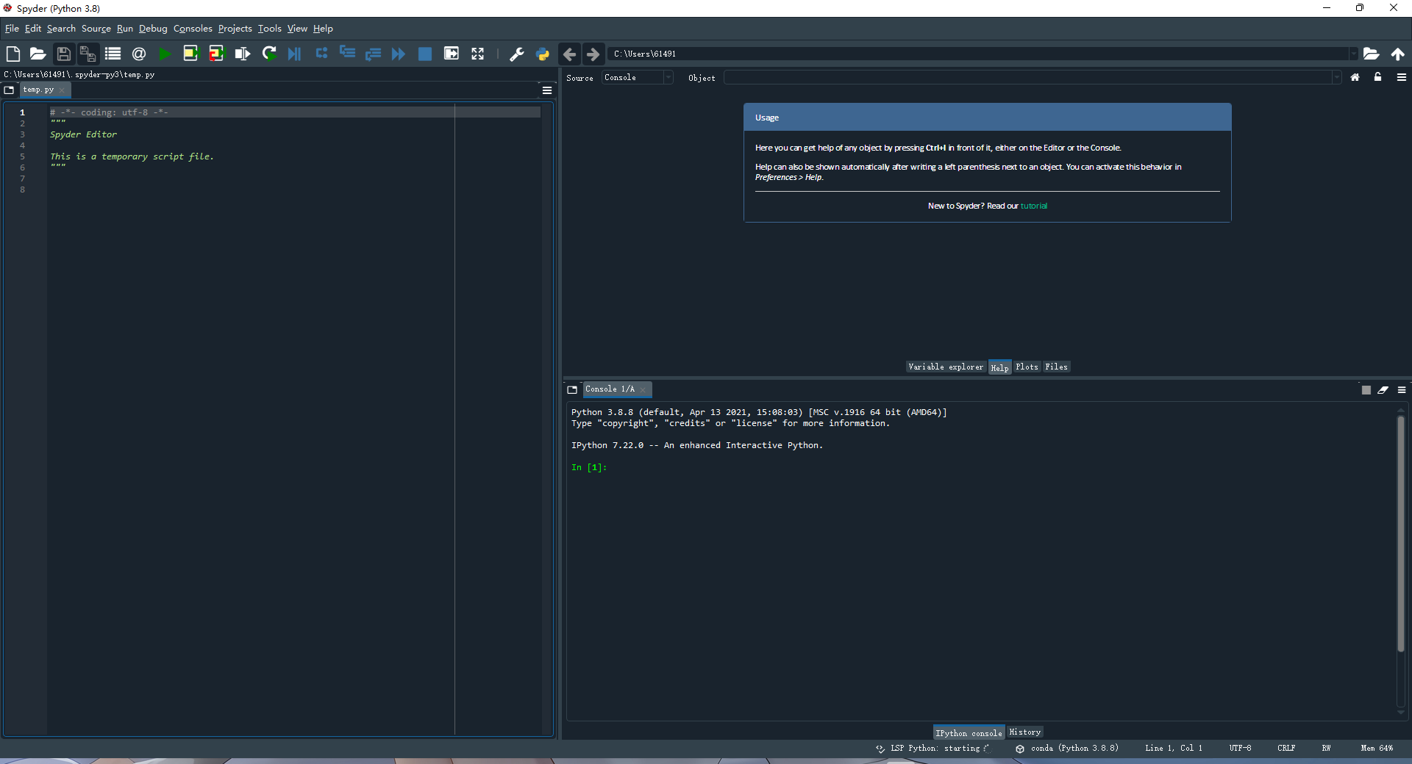
Task: Click the console vertical scrollbar
Action: coord(1401,534)
